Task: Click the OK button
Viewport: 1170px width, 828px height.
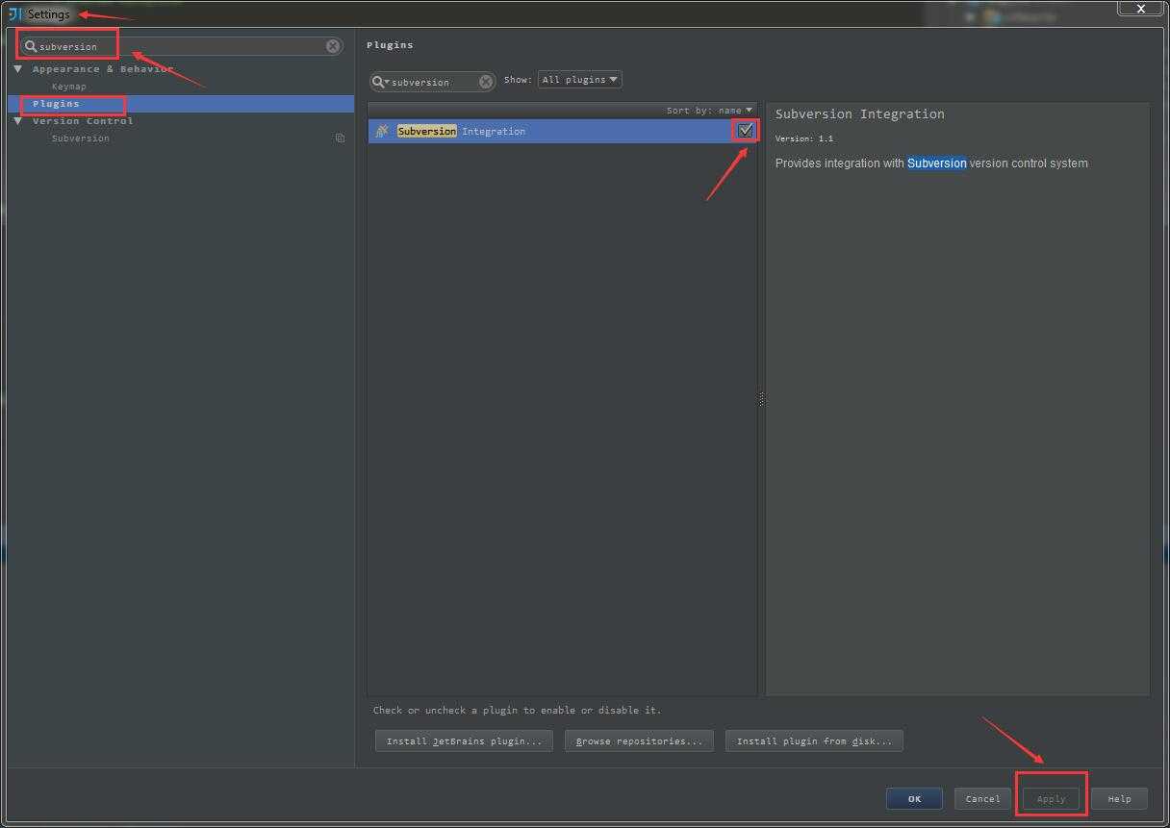Action: pyautogui.click(x=914, y=798)
